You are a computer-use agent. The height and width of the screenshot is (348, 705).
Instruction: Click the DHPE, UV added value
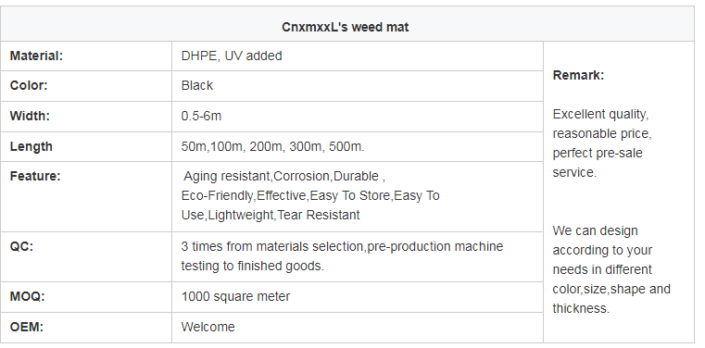click(x=232, y=56)
